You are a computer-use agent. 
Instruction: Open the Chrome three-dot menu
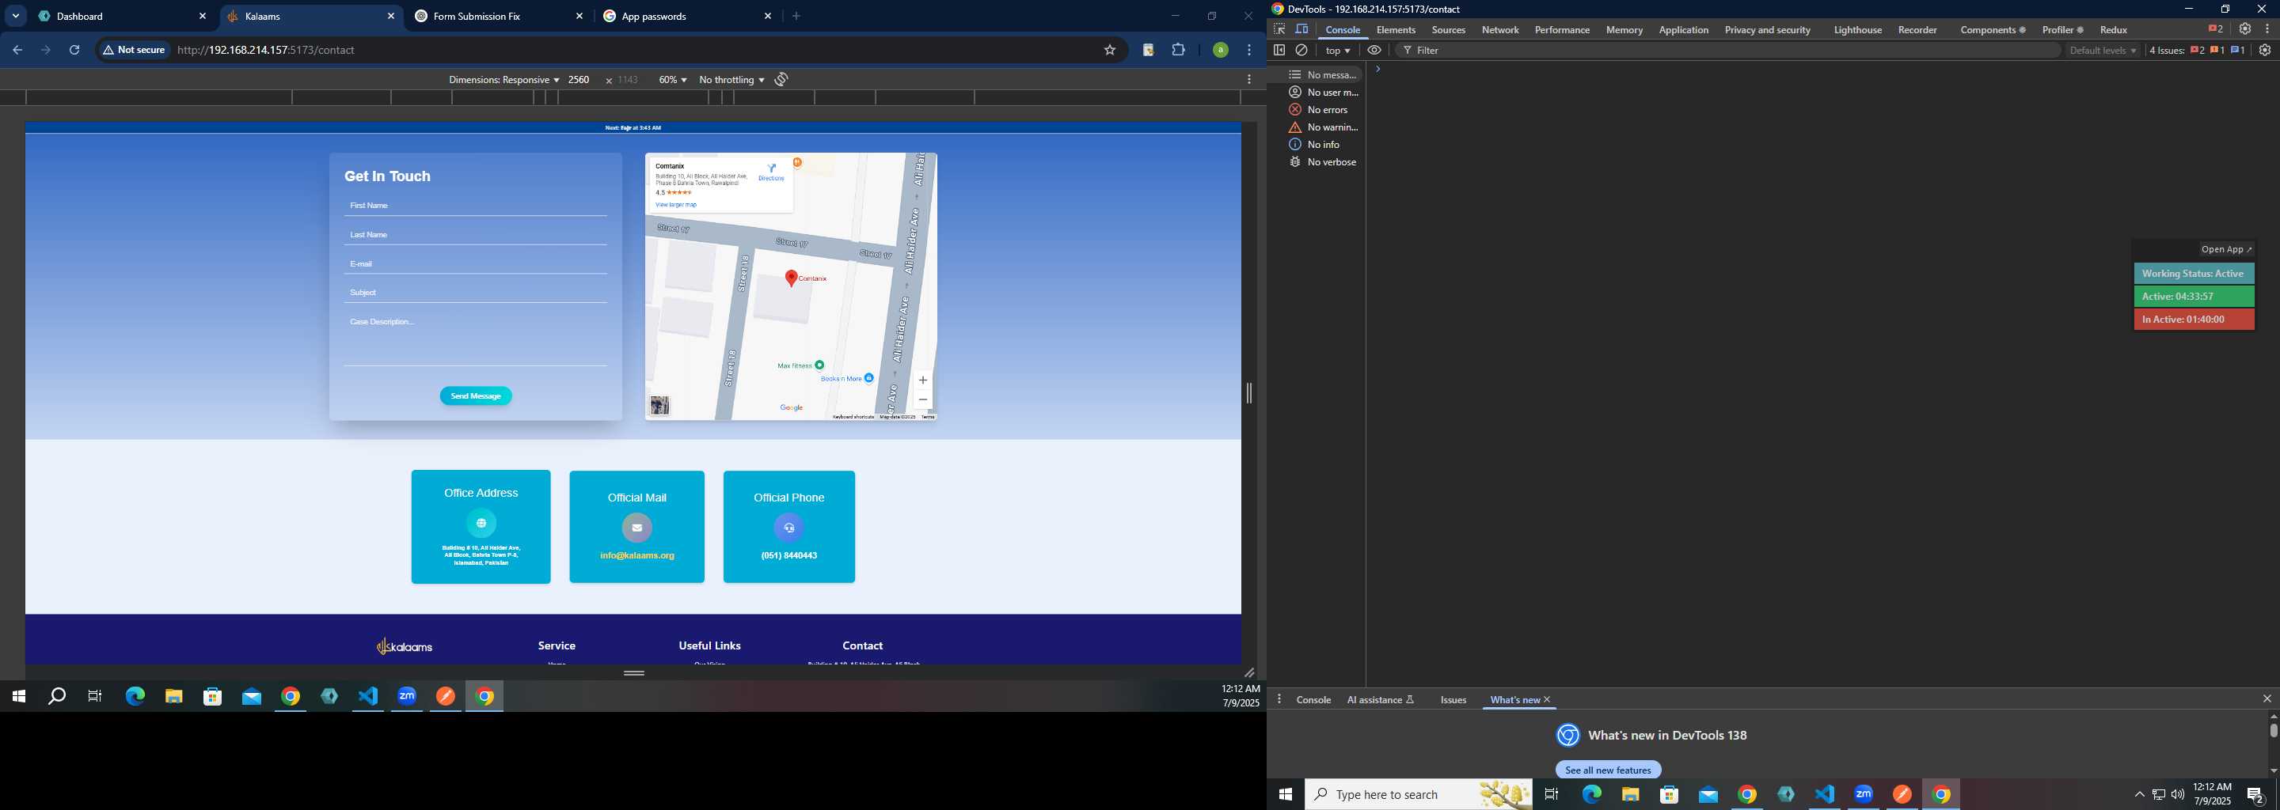click(1250, 51)
